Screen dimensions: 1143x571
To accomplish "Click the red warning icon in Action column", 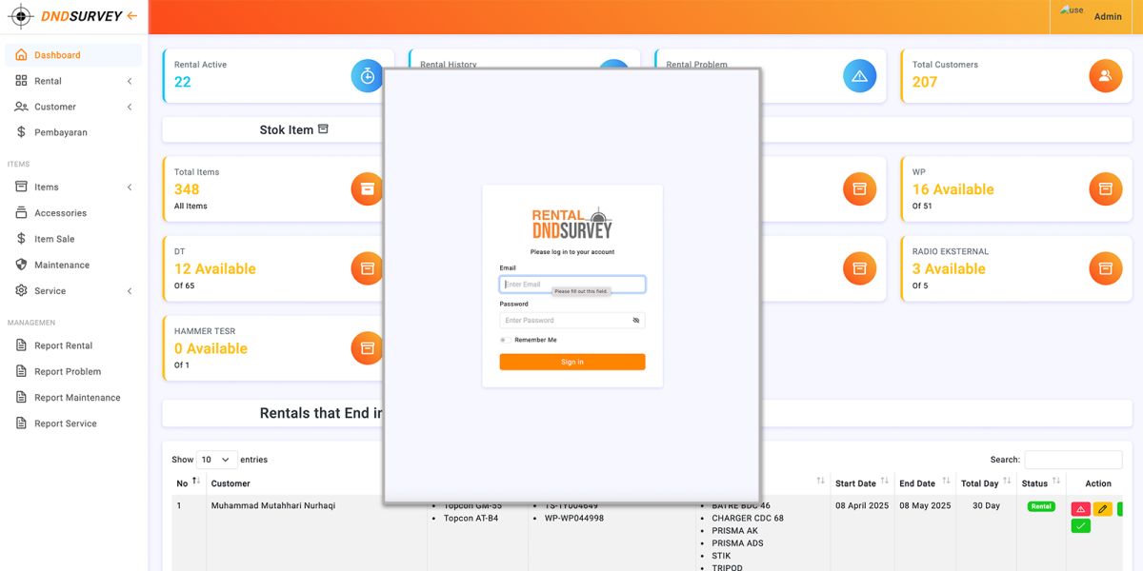I will [1080, 509].
